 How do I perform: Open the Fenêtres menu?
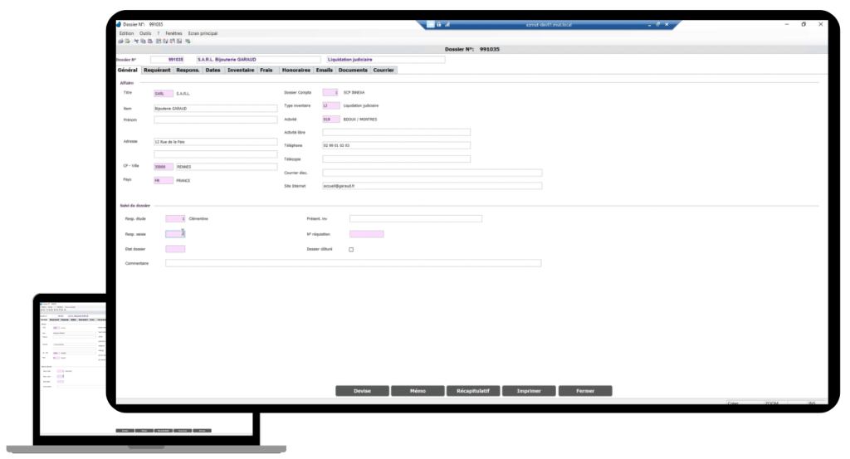coord(173,33)
